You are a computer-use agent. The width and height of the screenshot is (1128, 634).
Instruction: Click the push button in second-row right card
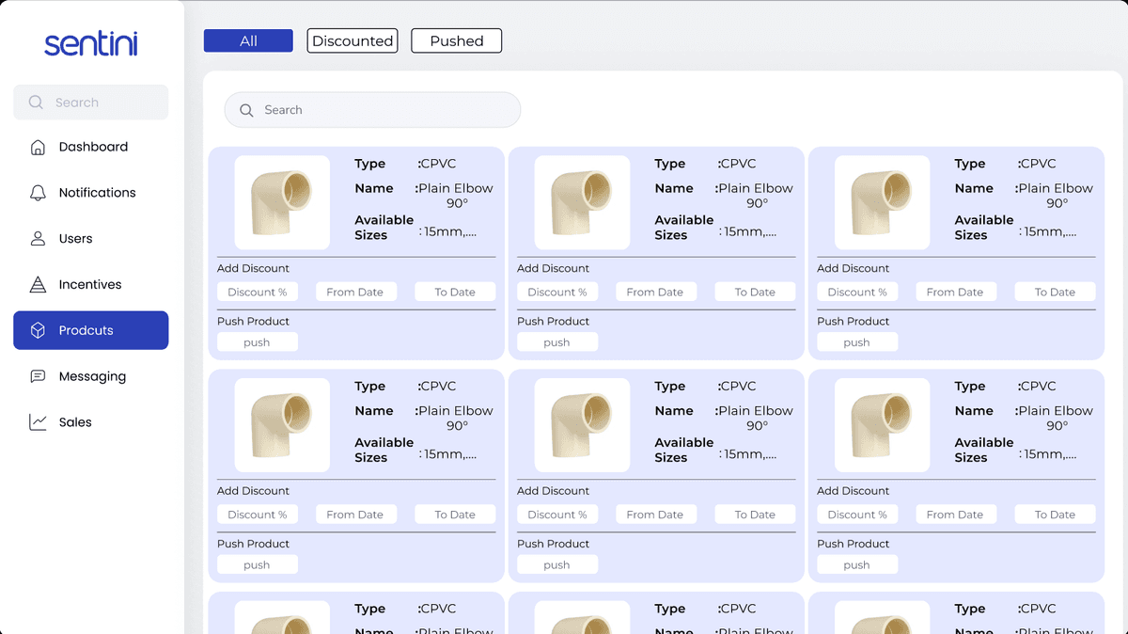coord(857,564)
